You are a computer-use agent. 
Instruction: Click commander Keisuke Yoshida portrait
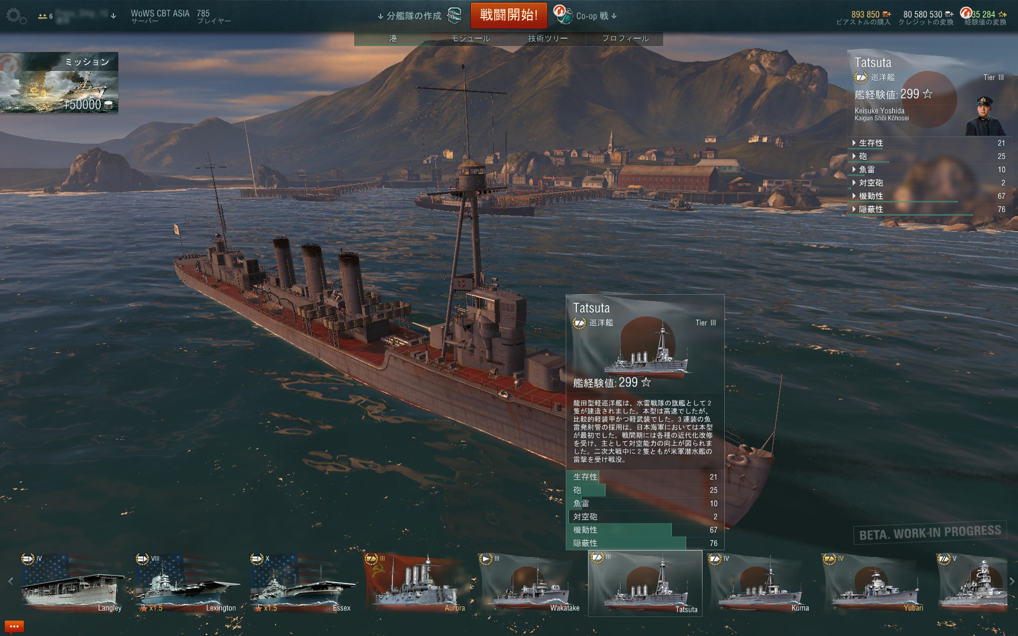(985, 116)
